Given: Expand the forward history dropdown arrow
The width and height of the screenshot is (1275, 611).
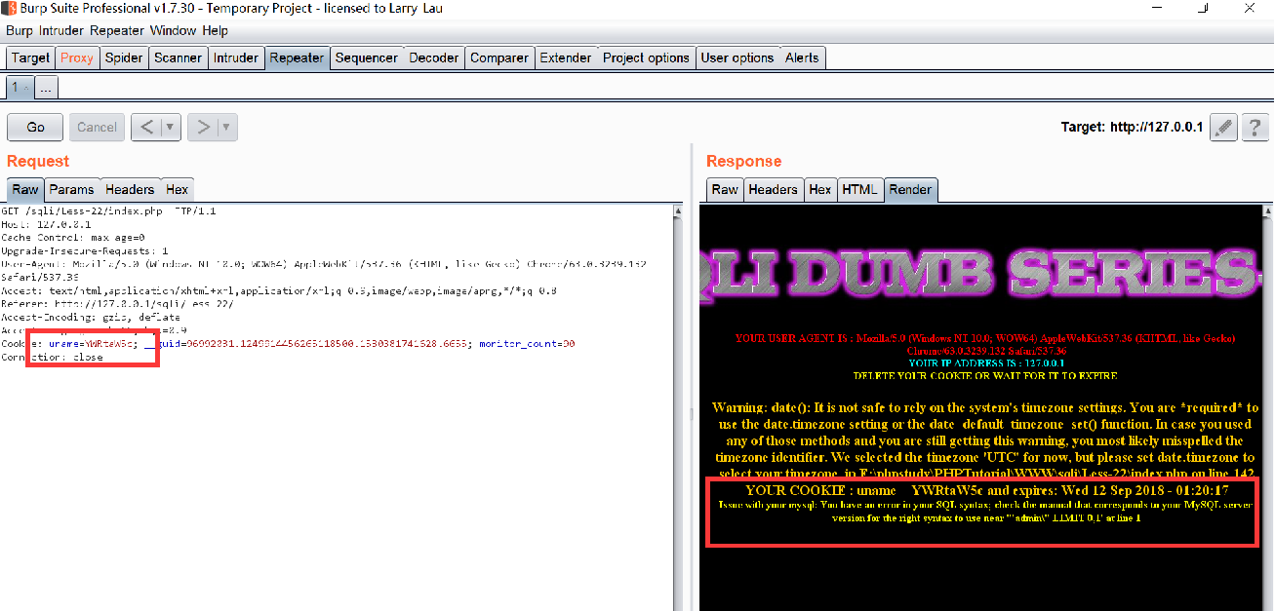Looking at the screenshot, I should 226,127.
